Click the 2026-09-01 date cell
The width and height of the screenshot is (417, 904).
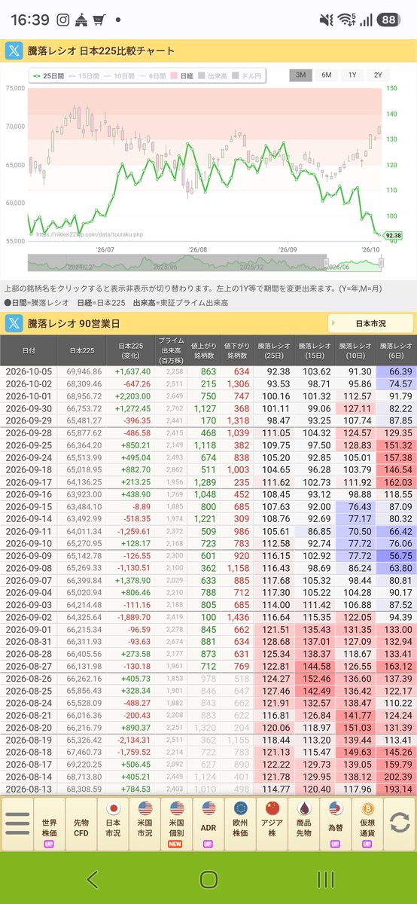28,628
